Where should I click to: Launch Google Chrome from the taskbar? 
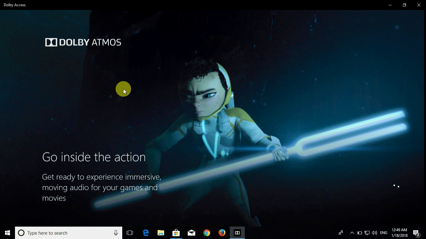click(x=207, y=233)
